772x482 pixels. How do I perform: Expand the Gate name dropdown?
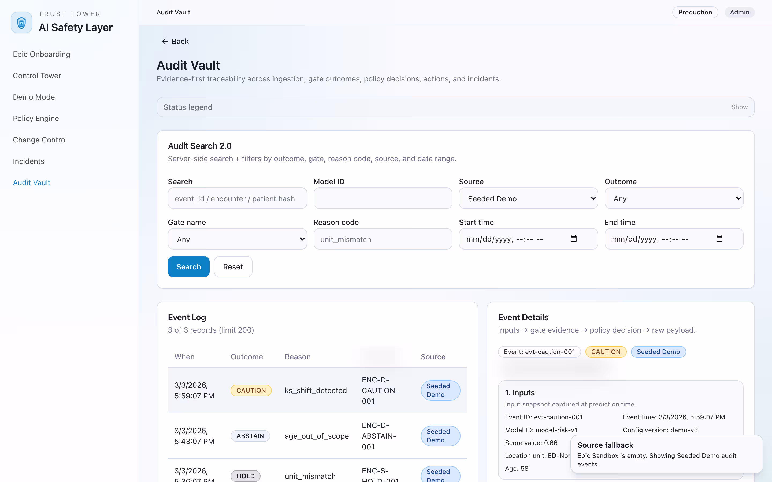[x=237, y=239]
